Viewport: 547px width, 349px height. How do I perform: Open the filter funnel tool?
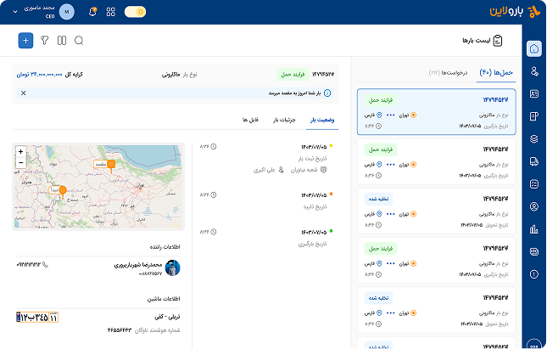[45, 41]
